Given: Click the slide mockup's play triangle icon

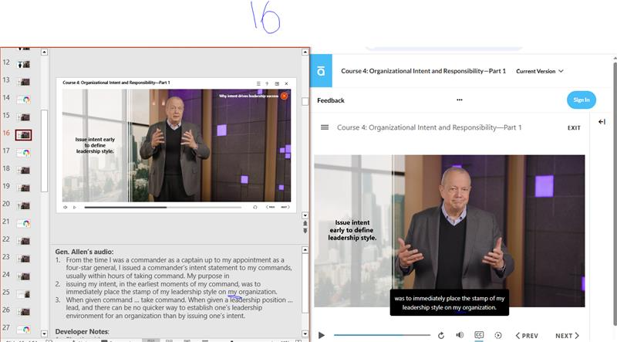Looking at the screenshot, I should click(x=74, y=207).
